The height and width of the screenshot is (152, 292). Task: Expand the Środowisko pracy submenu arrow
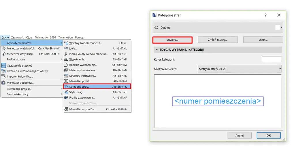[x=62, y=94]
